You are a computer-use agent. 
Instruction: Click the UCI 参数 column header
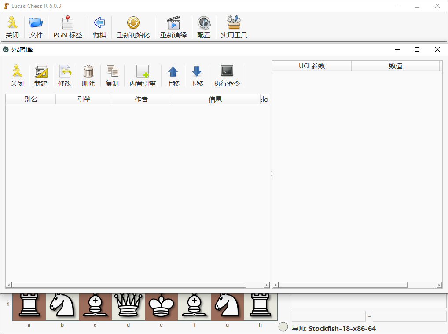coord(312,66)
